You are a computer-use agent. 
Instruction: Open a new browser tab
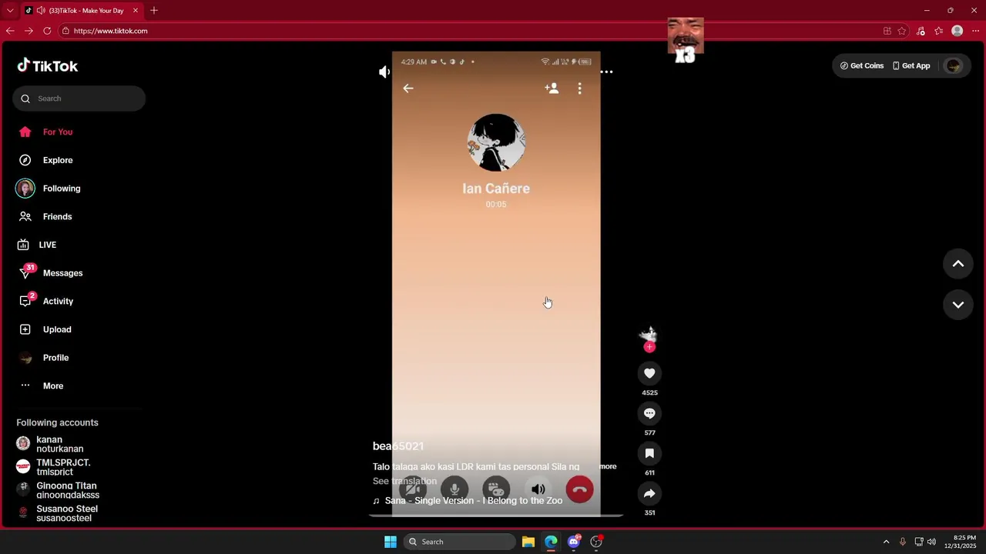[x=154, y=11]
